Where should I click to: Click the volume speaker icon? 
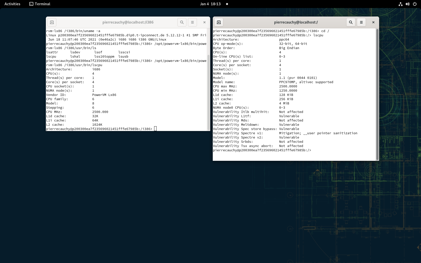pyautogui.click(x=407, y=4)
